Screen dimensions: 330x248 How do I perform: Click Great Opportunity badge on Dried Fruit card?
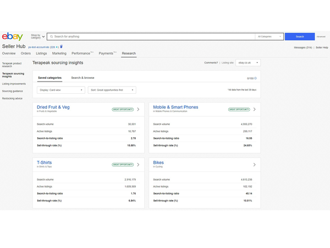[123, 110]
